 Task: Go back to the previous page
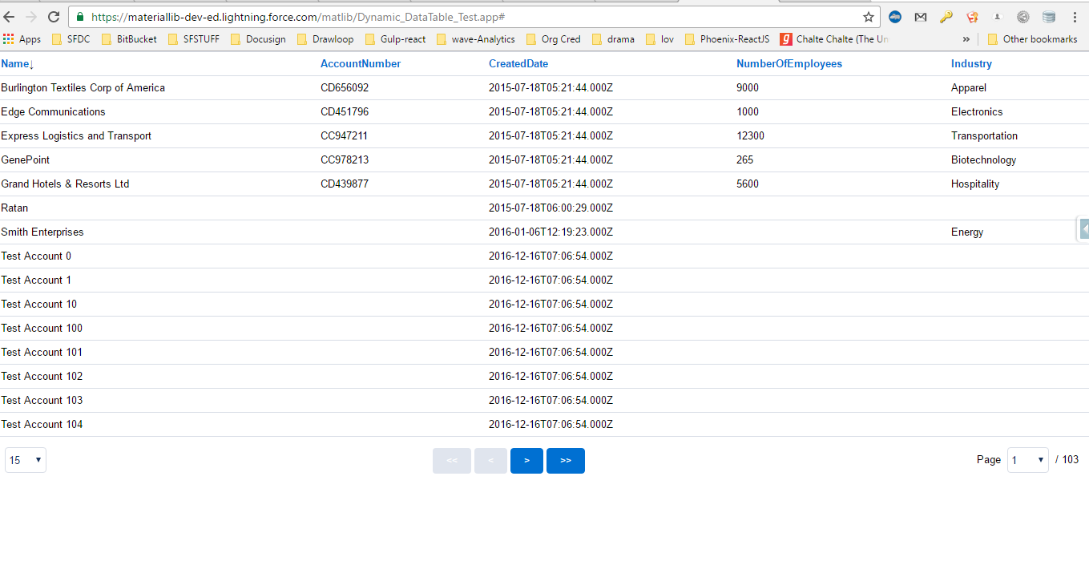[10, 16]
